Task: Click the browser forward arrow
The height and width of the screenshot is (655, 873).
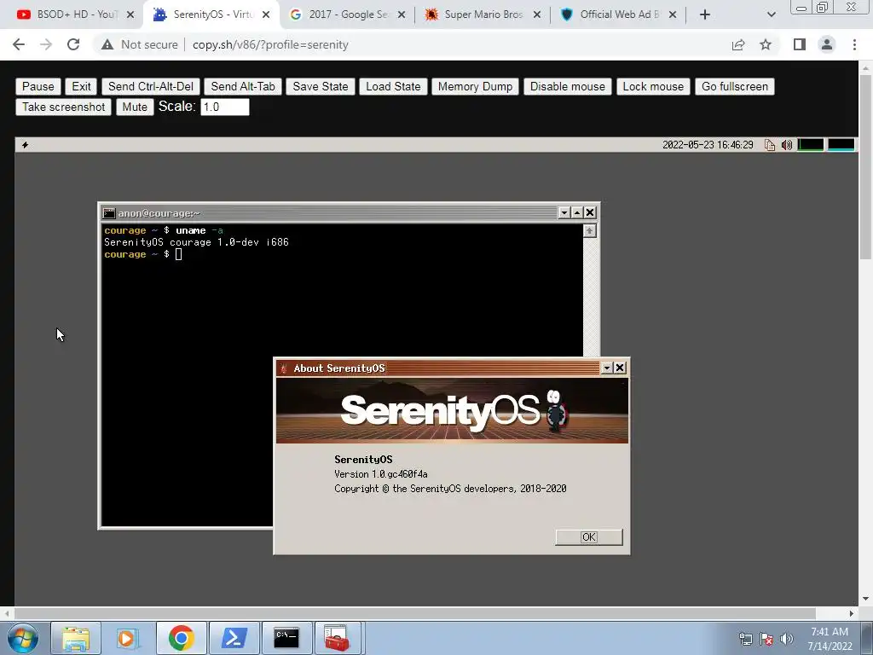Action: coord(46,44)
